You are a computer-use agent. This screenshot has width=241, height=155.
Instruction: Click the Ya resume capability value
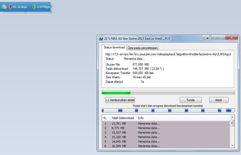(142, 82)
